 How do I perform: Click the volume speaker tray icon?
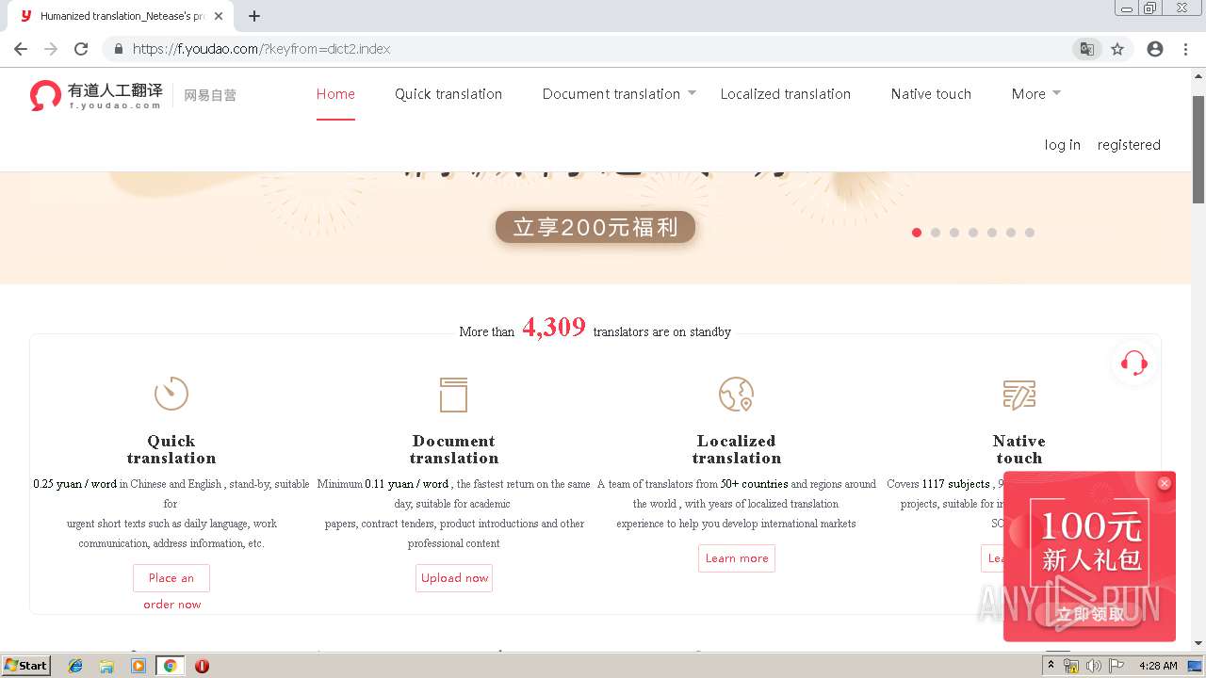1093,666
